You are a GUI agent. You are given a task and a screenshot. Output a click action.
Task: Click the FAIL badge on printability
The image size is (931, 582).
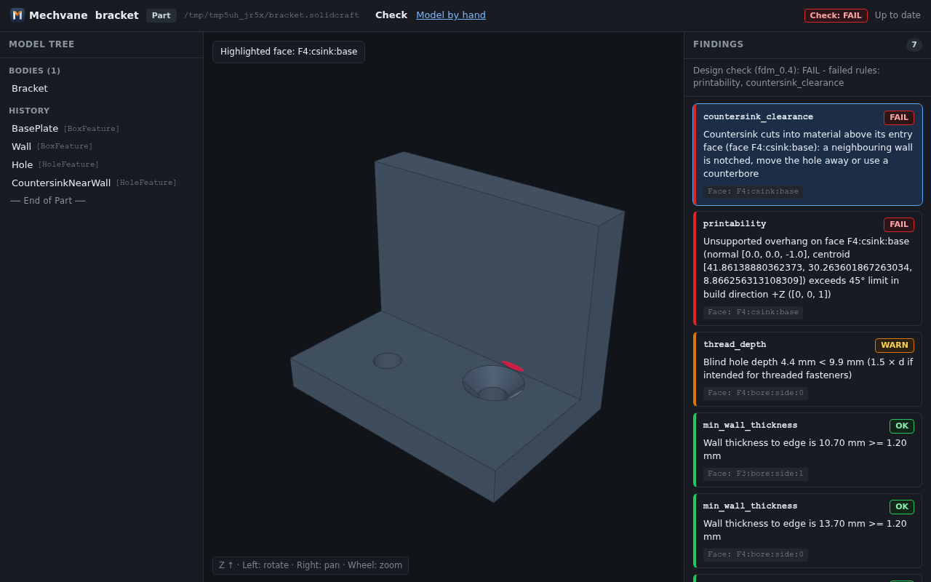click(899, 225)
